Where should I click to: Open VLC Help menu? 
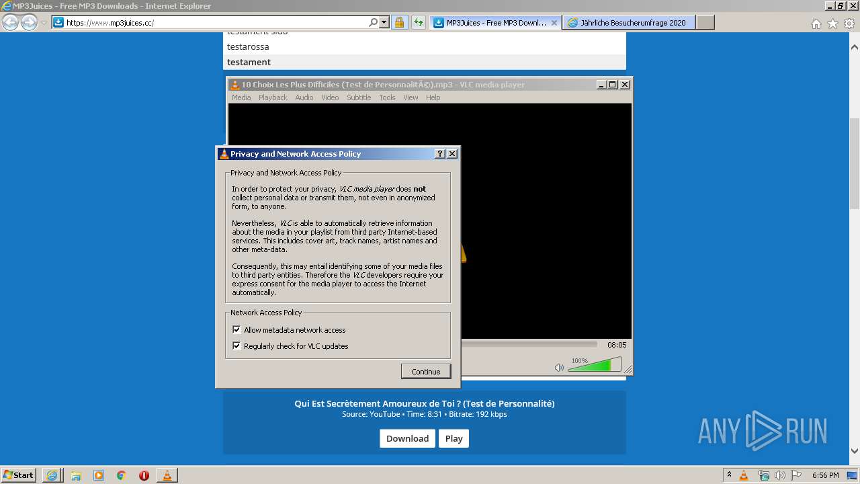click(433, 97)
